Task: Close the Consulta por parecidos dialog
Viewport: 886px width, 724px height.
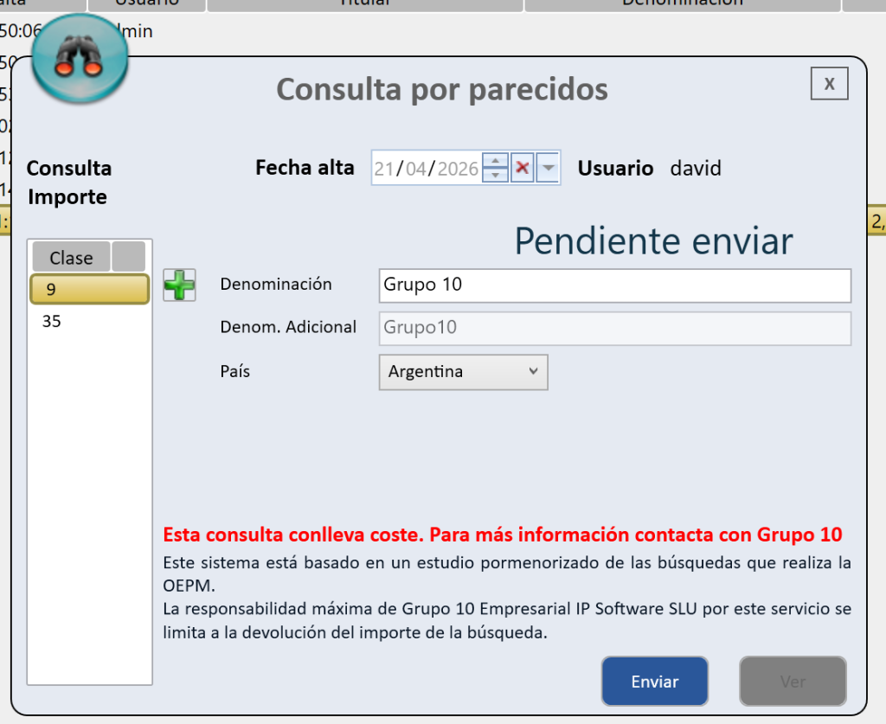Action: (x=829, y=83)
